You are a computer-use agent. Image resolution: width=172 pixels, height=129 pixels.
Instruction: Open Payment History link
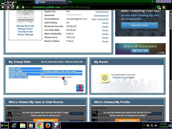pyautogui.click(x=102, y=12)
